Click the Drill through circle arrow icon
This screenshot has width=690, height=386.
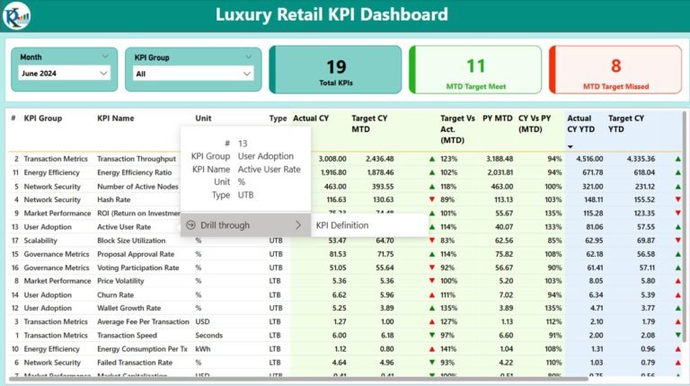click(x=190, y=225)
